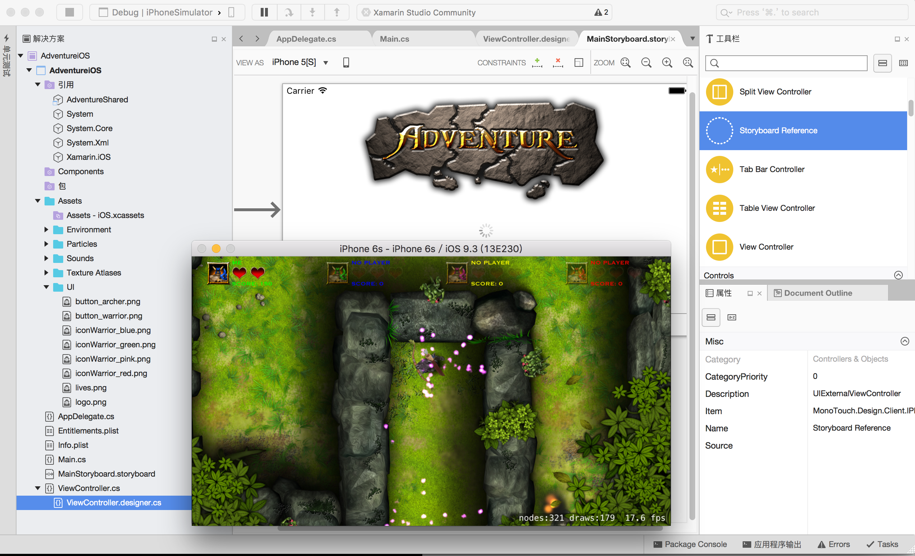Toggle device orientation icon beside iPhone 5[S]
915x556 pixels.
point(346,62)
